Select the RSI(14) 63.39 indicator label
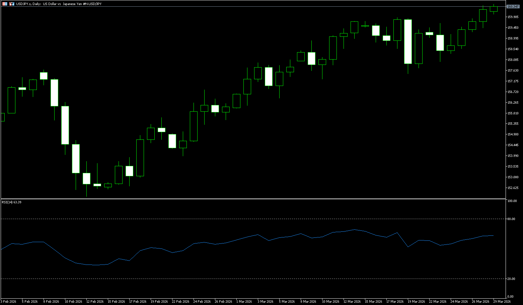Image resolution: width=523 pixels, height=305 pixels. pos(12,202)
